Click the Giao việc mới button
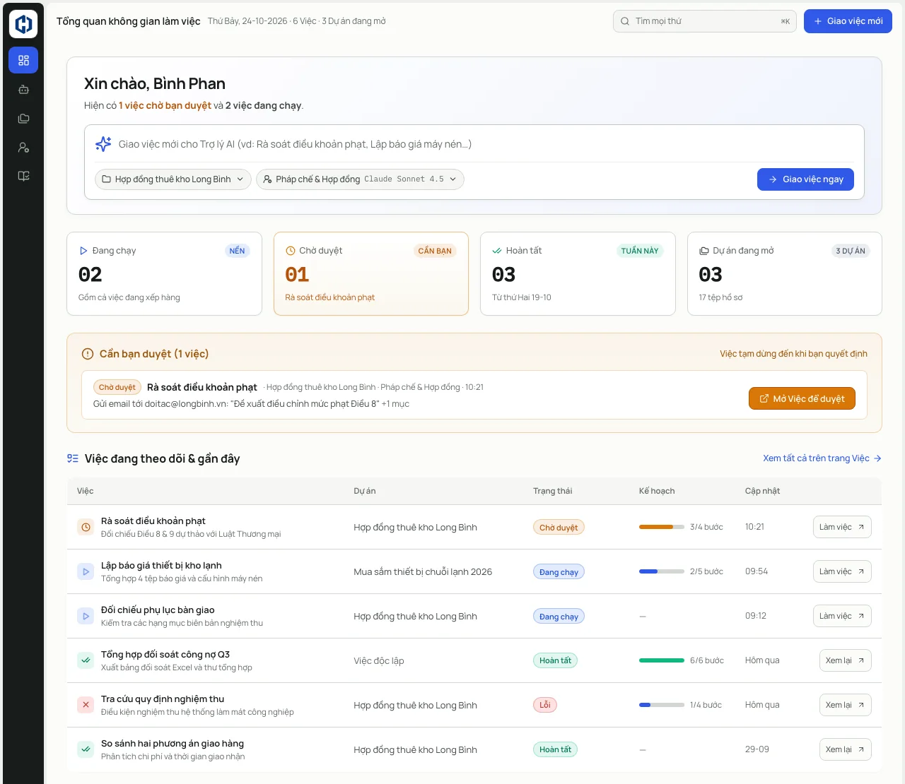Image resolution: width=905 pixels, height=784 pixels. 848,21
